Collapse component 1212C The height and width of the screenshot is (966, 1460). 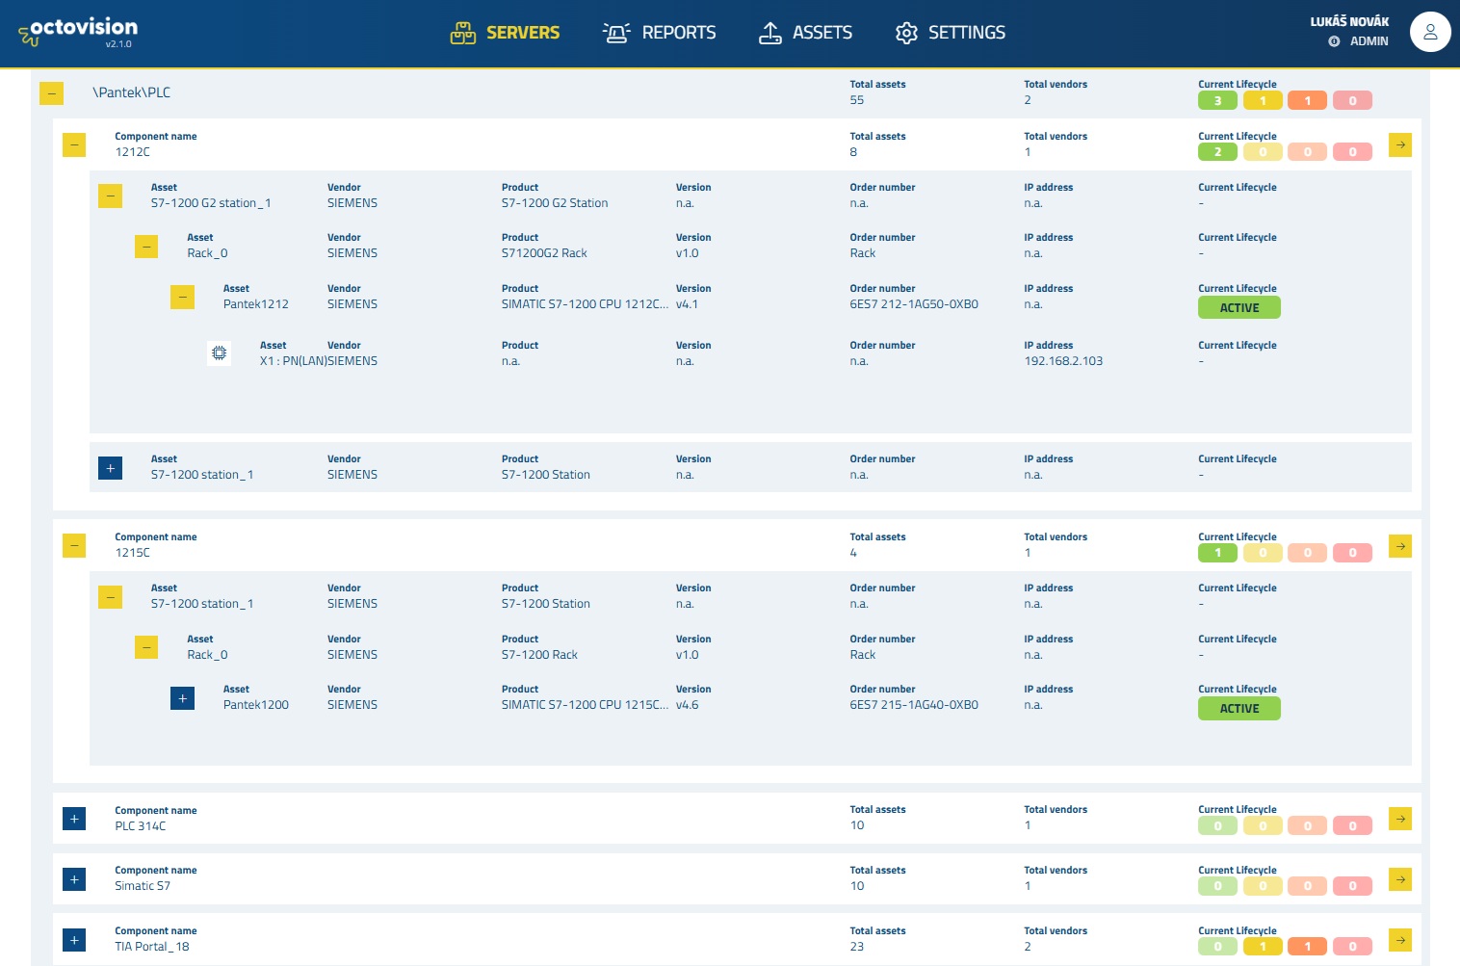(74, 144)
